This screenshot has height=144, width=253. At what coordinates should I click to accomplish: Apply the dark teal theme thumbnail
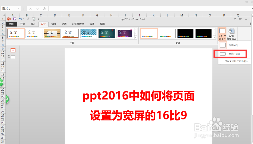coord(107,34)
